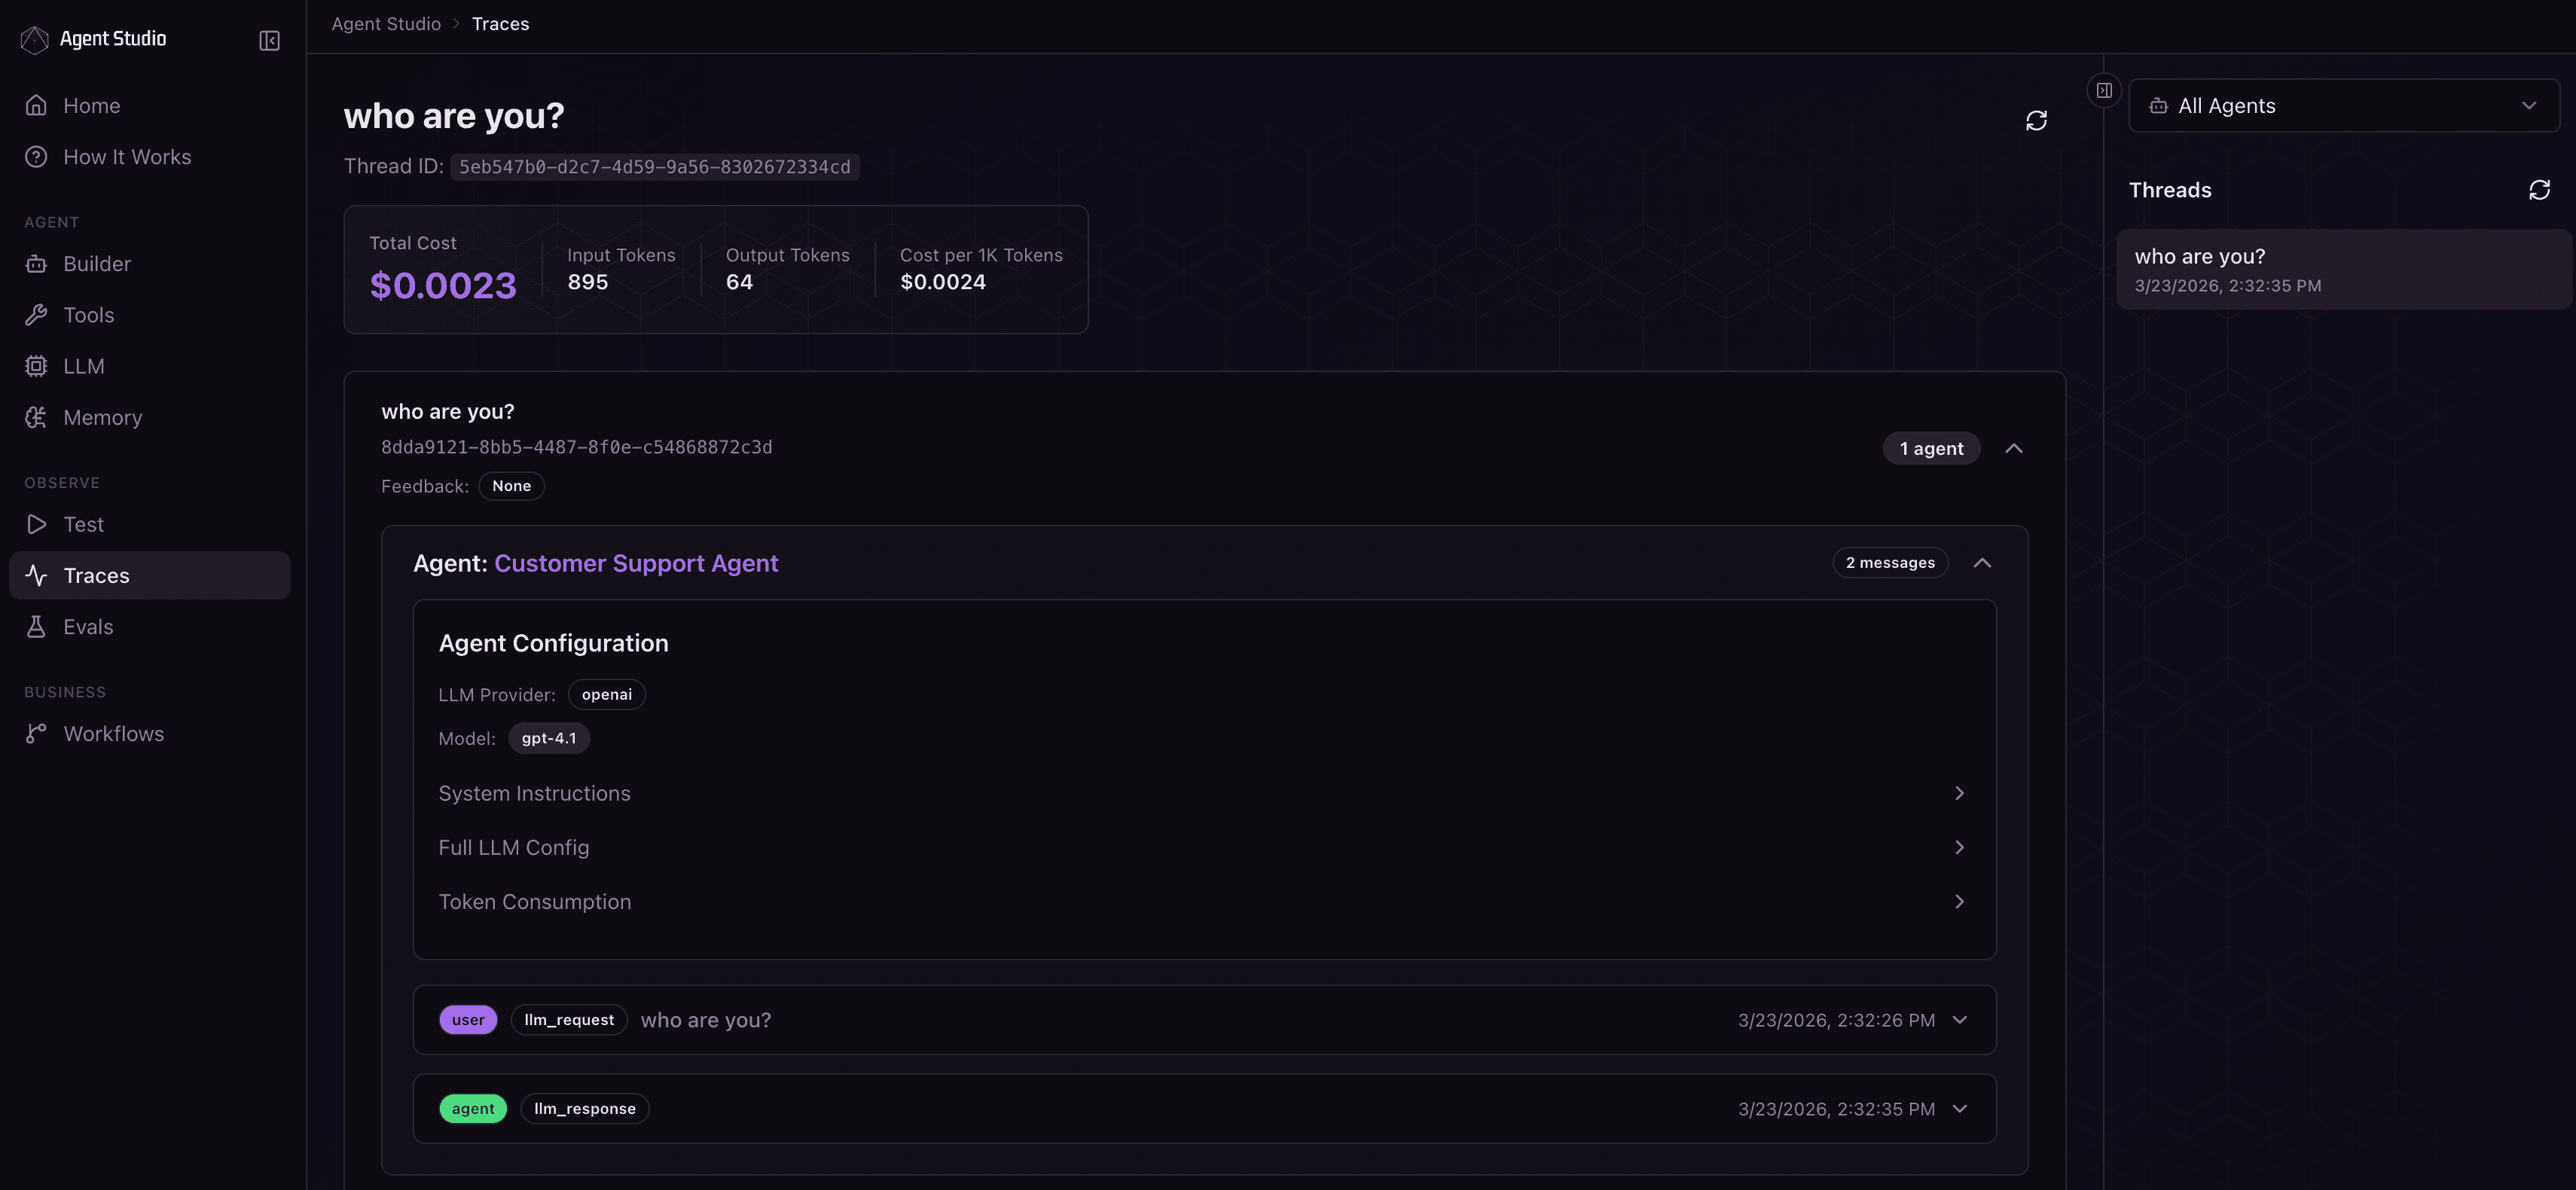Open the Builder page
Viewport: 2576px width, 1190px height.
tap(97, 264)
